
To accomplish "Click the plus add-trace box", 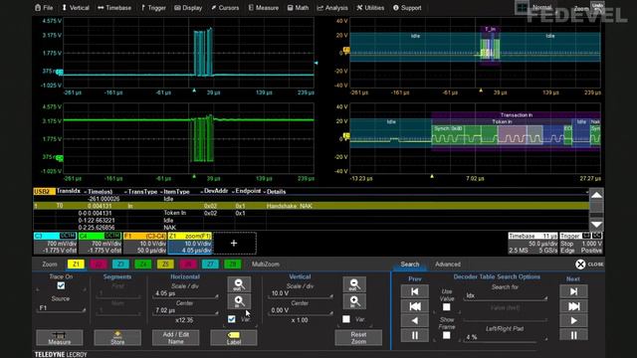I will tap(235, 243).
